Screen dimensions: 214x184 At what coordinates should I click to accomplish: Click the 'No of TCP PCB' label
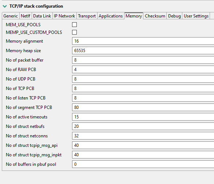20,89
